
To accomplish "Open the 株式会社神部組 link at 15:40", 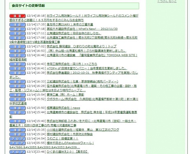I will (x=92, y=121).
